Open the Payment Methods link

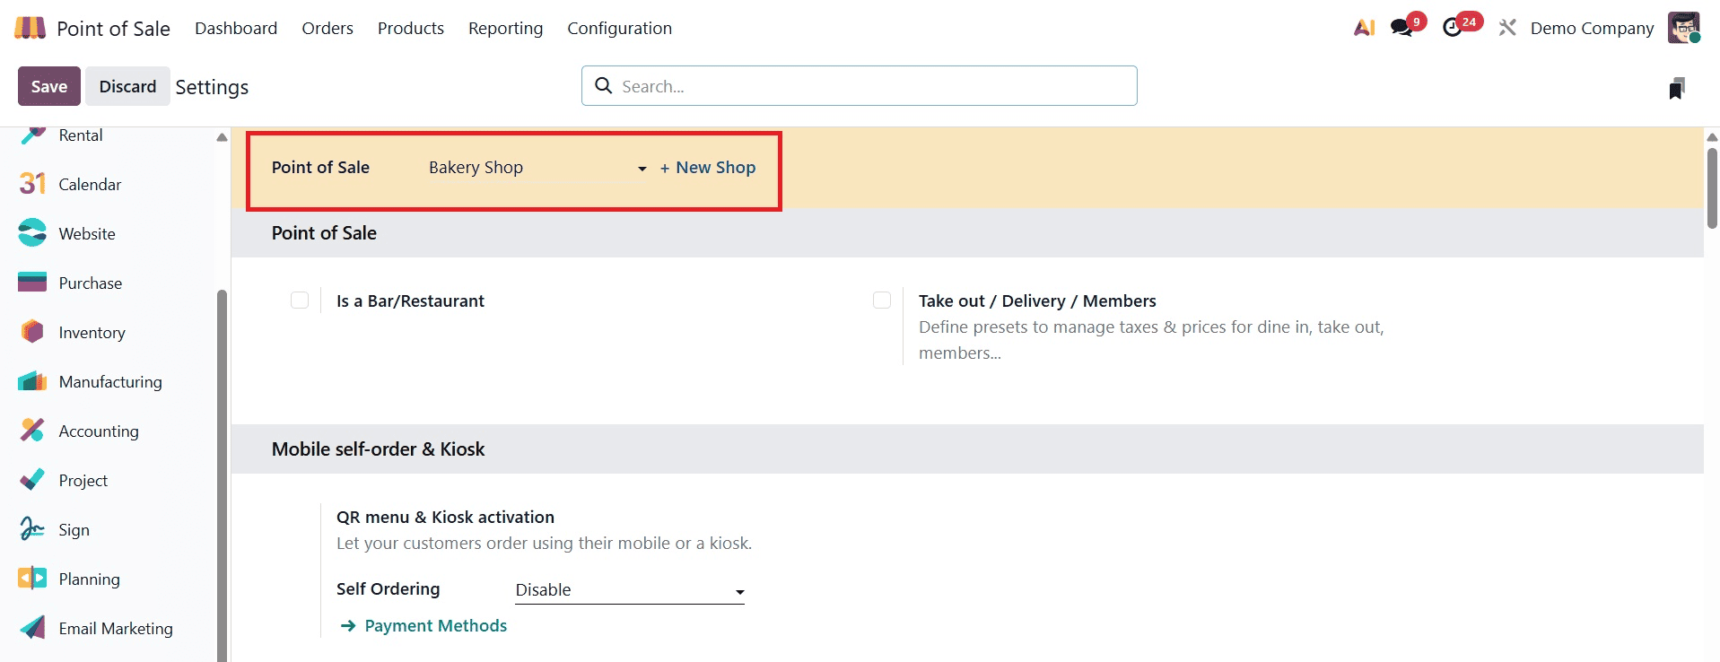[x=435, y=626]
